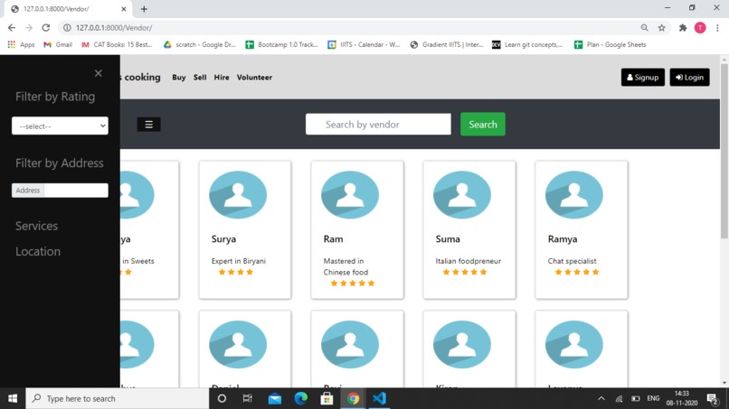Select Surya's profile avatar
Viewport: 729px width, 409px height.
pyautogui.click(x=238, y=194)
